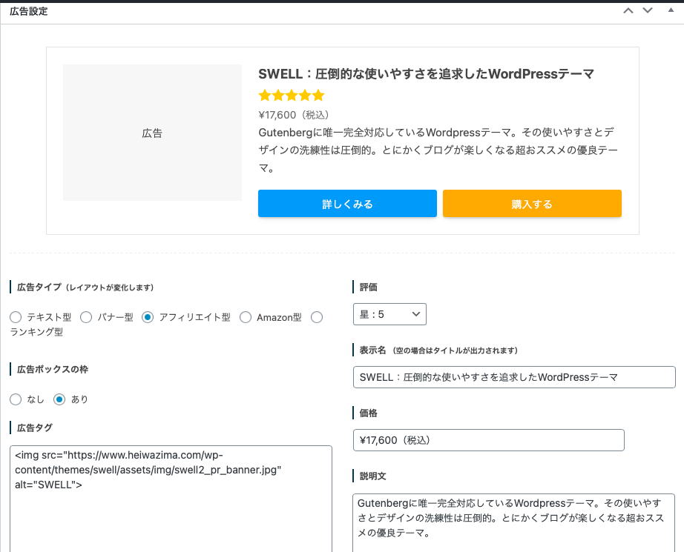Set the ad box border to なし
This screenshot has height=552, width=684.
coord(16,399)
